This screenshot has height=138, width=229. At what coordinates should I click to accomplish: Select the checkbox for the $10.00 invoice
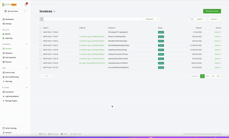(40, 67)
